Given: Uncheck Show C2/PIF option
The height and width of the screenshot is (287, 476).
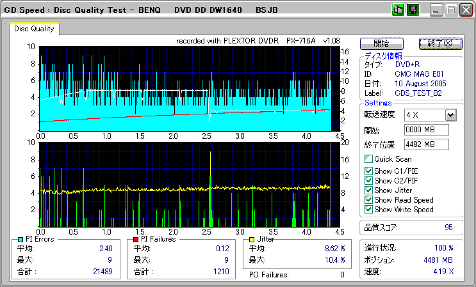Looking at the screenshot, I should (x=368, y=181).
